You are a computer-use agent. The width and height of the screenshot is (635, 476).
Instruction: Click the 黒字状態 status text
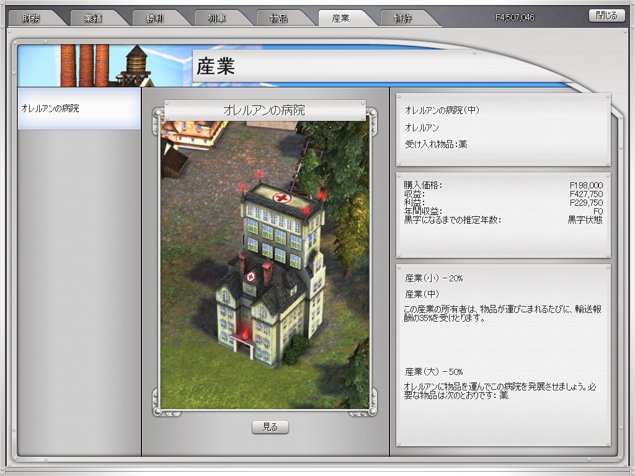pyautogui.click(x=585, y=220)
